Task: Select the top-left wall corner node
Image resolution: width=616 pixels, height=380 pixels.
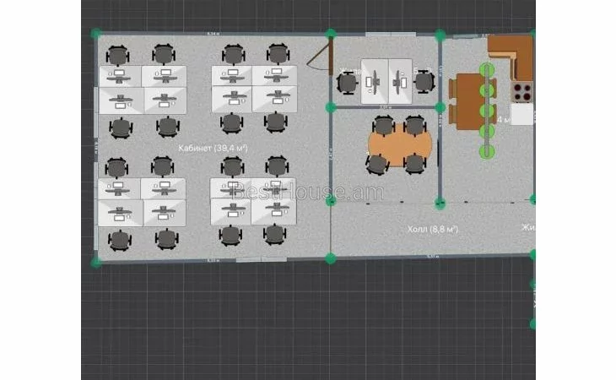Action: tap(96, 35)
